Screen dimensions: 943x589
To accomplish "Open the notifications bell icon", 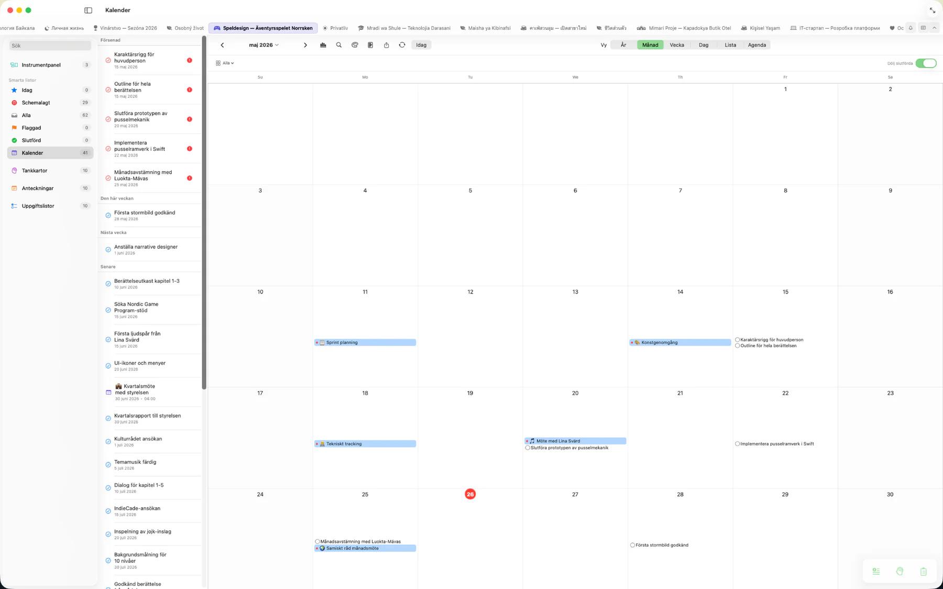I will click(x=911, y=28).
